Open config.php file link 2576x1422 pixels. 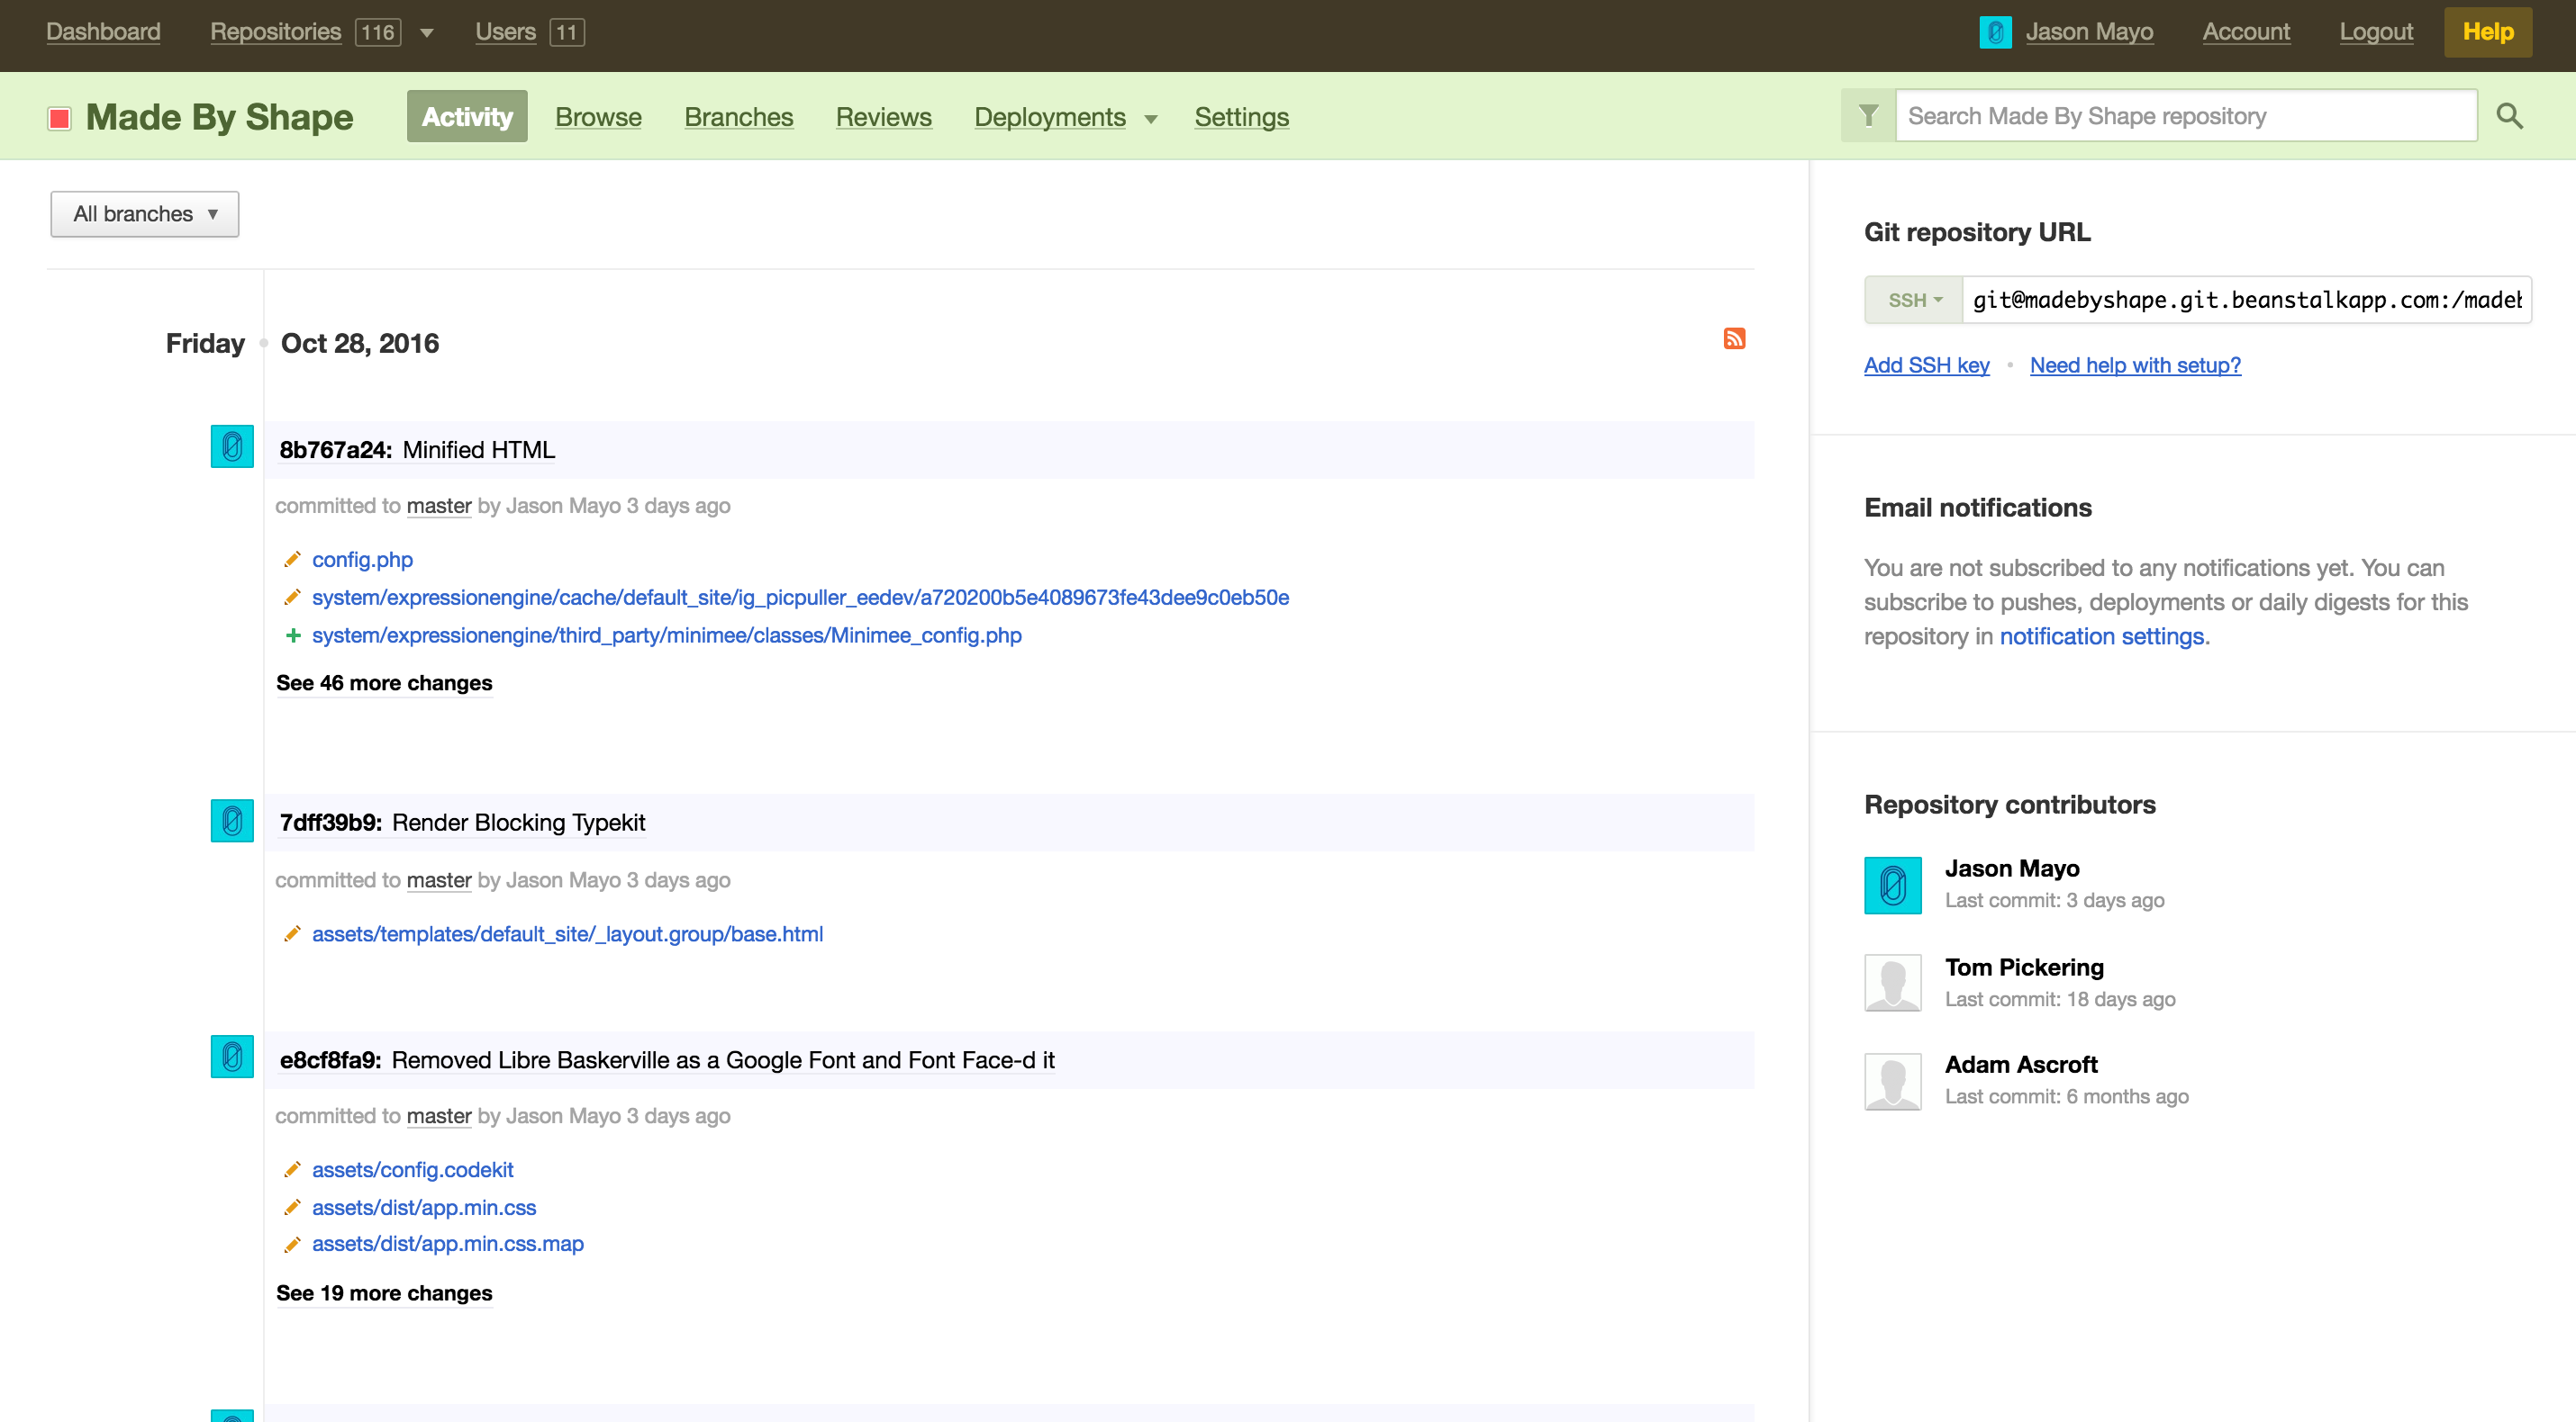tap(362, 560)
